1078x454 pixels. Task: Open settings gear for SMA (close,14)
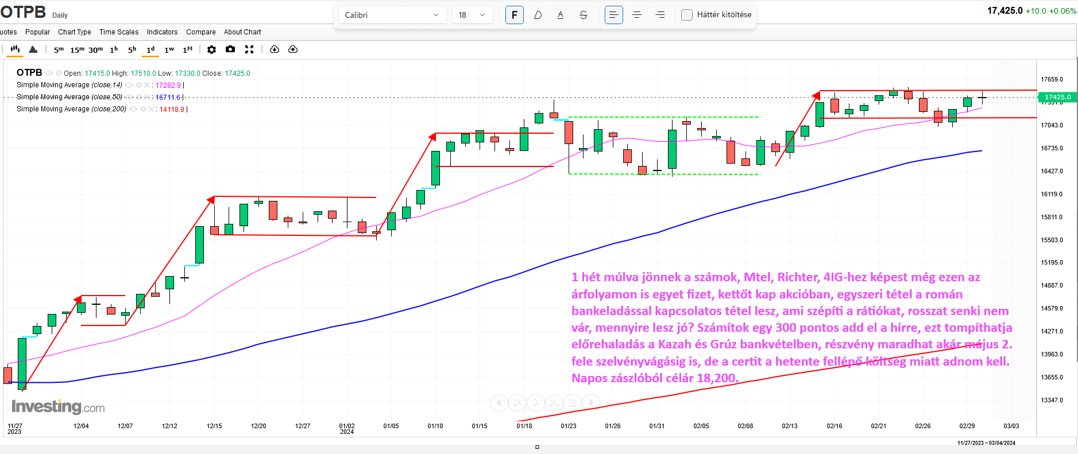pos(139,85)
